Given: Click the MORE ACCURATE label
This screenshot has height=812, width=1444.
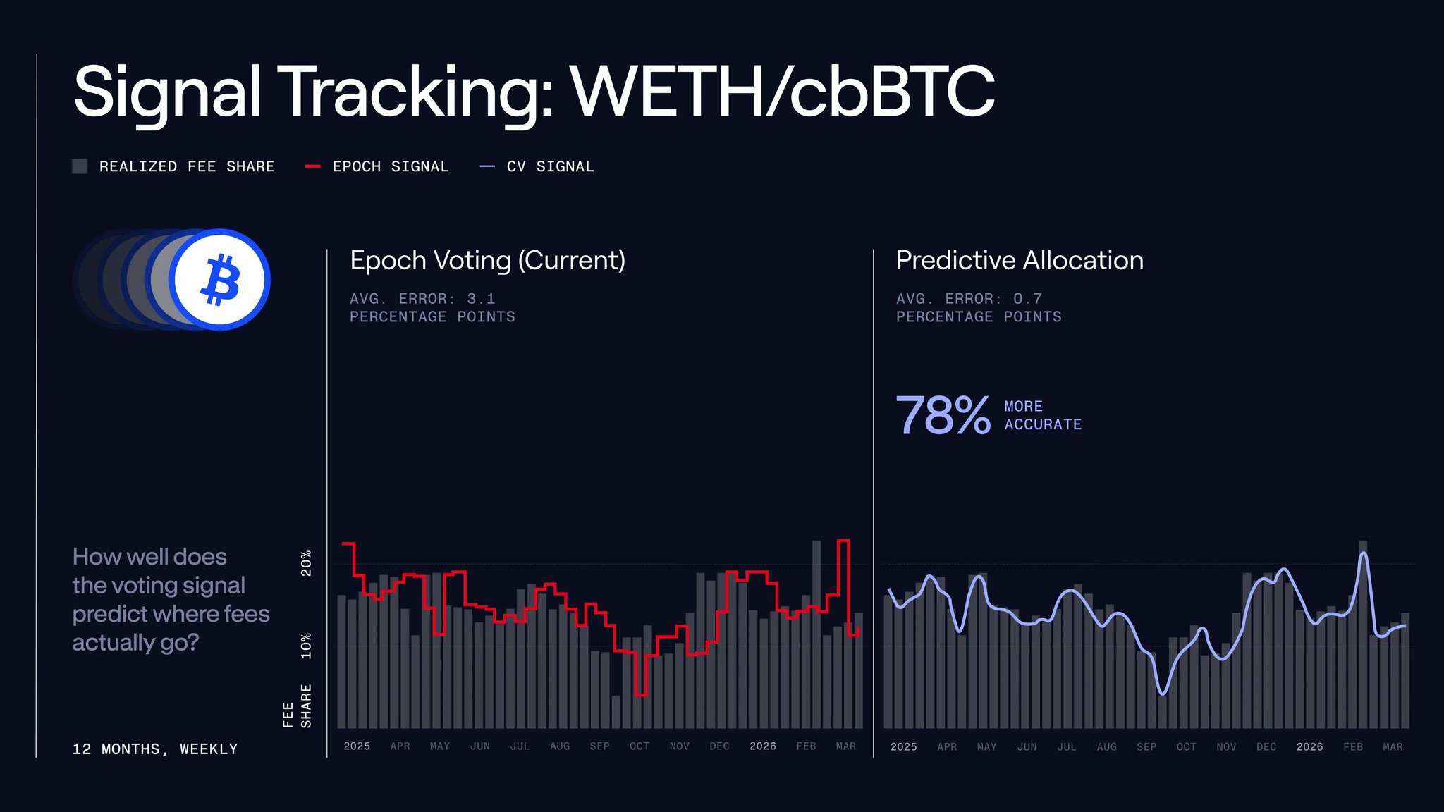Looking at the screenshot, I should click(x=1043, y=416).
